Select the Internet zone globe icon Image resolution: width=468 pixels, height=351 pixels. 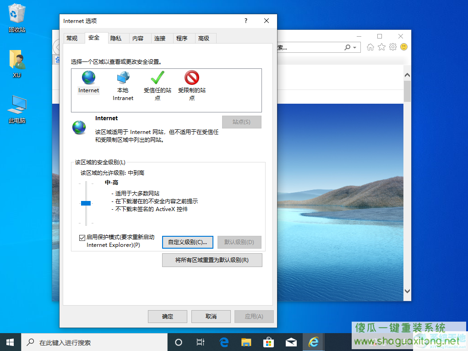89,78
